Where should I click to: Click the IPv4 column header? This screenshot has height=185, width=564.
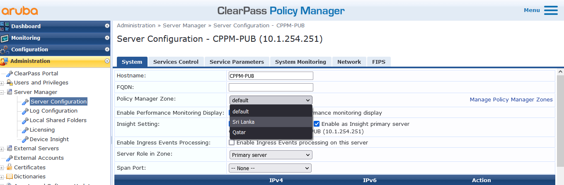click(276, 180)
